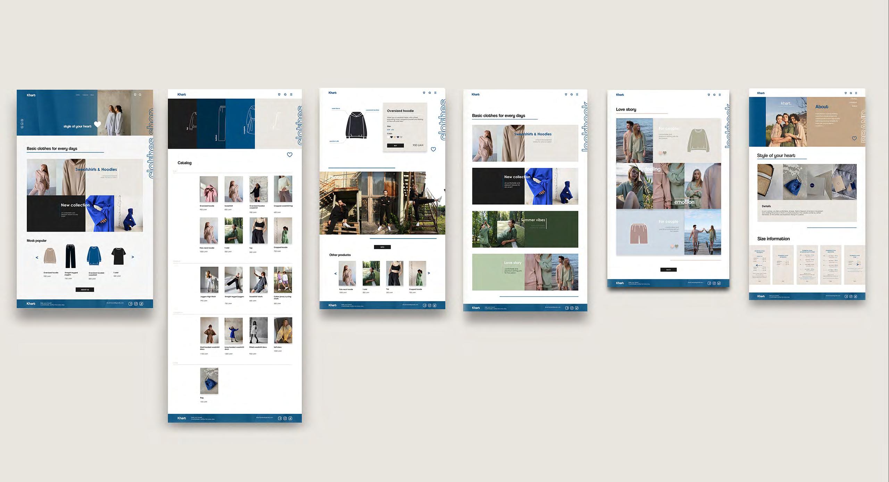Click the search icon on the Oversized hoodie page
This screenshot has height=482, width=889.
[430, 93]
